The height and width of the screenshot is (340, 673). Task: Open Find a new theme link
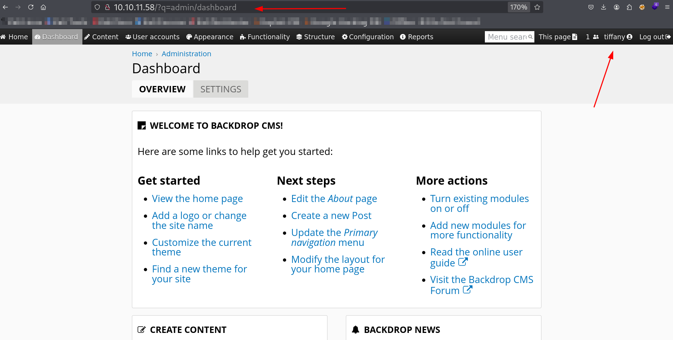(199, 274)
